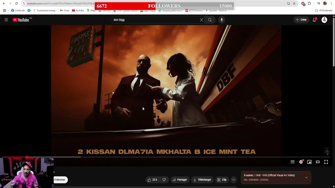Open the All Bookmarks folder

pos(323,10)
